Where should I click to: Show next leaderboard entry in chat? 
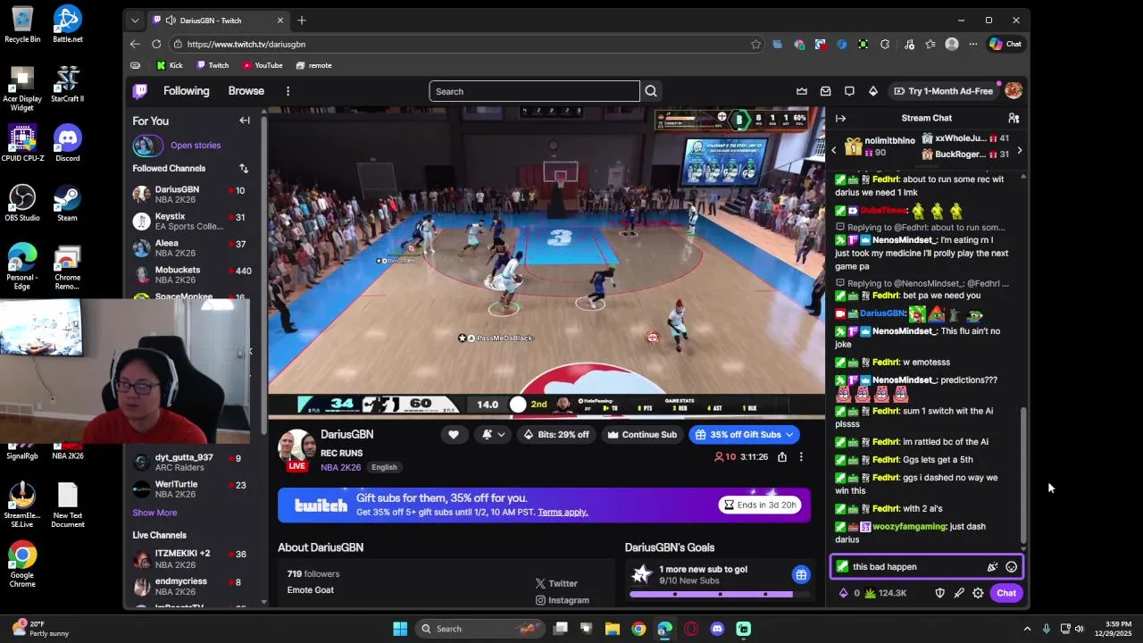click(1019, 151)
